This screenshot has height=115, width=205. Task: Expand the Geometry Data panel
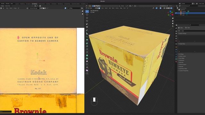pos(183,69)
